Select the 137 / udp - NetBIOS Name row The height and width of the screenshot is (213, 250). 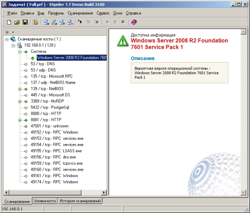tap(53, 82)
